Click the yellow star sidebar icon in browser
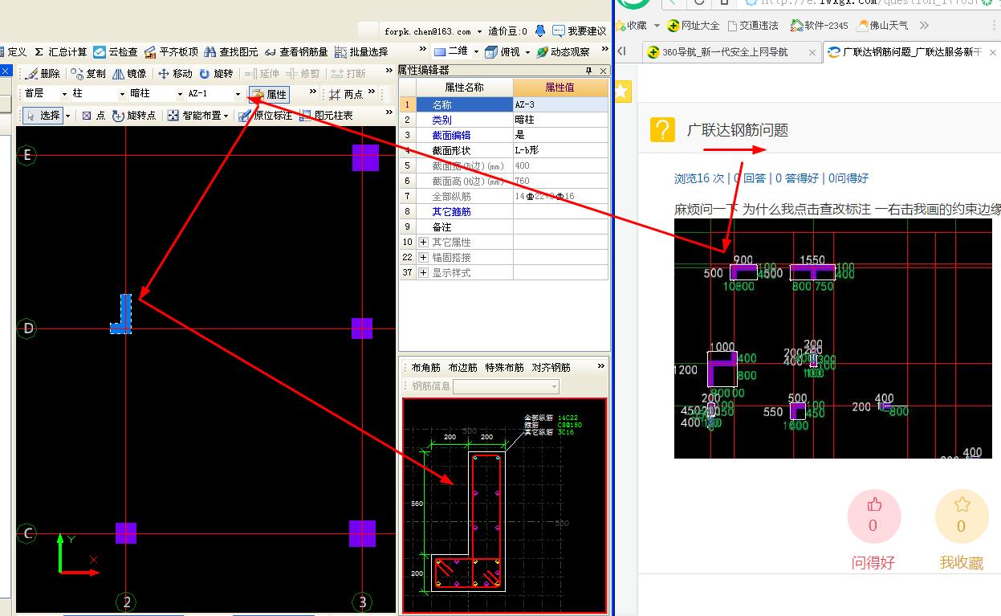This screenshot has height=616, width=1001. click(622, 92)
